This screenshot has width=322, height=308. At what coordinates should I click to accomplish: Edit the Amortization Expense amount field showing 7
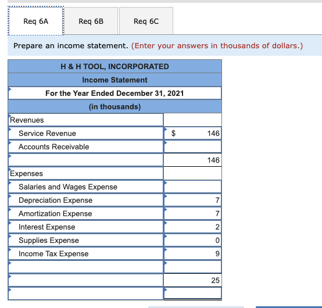(192, 213)
